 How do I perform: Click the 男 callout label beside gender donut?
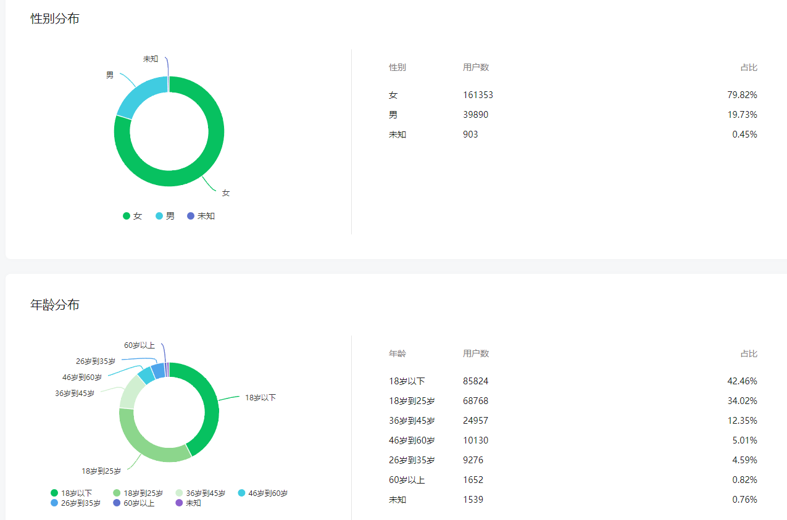tap(110, 75)
